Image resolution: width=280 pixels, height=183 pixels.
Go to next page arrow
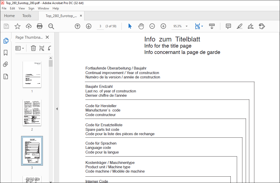click(89, 26)
